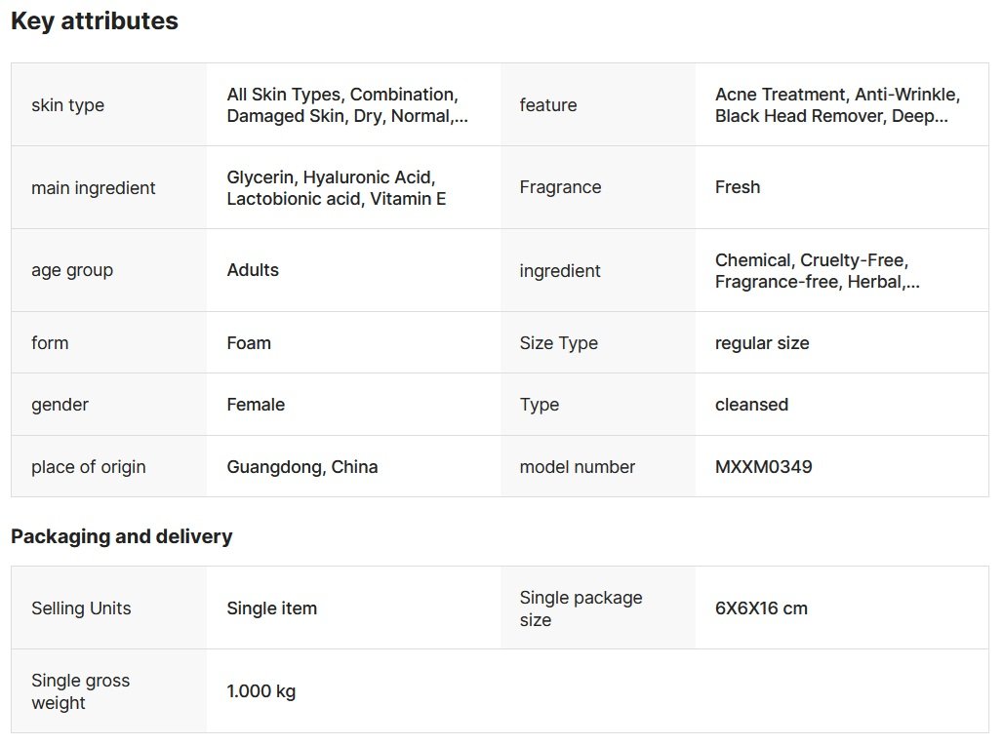Click the Size Type value regular size

coord(762,343)
